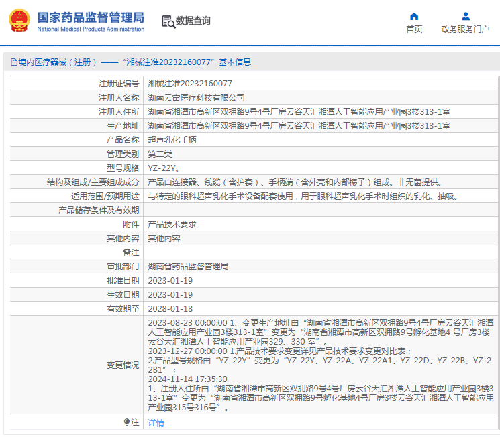Image resolution: width=500 pixels, height=437 pixels.
Task: Select the 生产地址 address value
Action: point(299,126)
